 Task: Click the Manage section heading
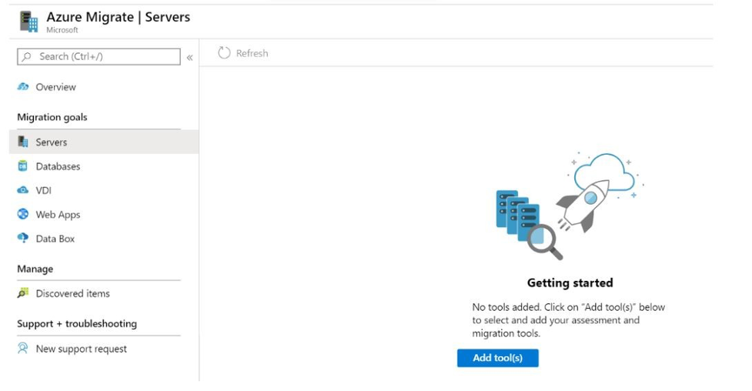[x=35, y=269]
